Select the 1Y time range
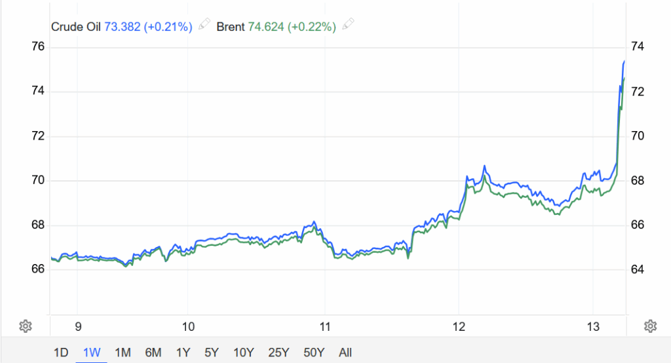The height and width of the screenshot is (363, 671). (183, 353)
